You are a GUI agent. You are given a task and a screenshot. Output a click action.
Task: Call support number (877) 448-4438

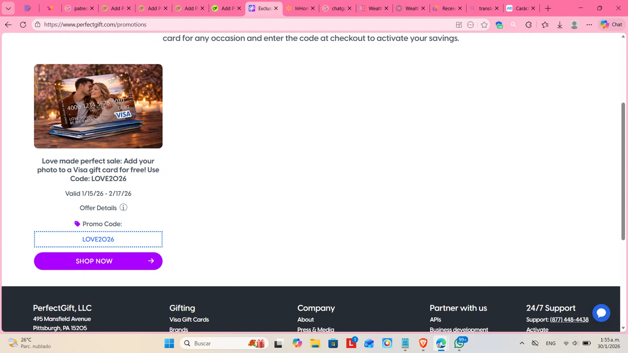[569, 320]
